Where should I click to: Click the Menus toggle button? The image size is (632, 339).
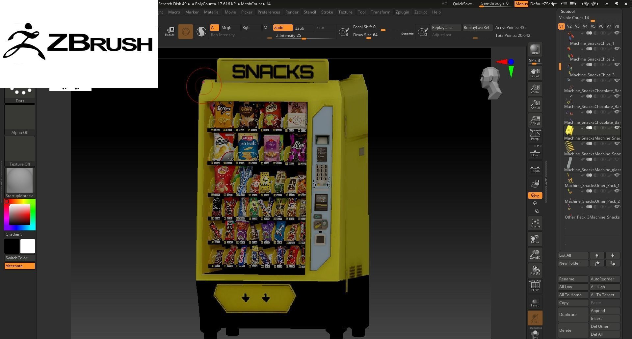pyautogui.click(x=521, y=4)
